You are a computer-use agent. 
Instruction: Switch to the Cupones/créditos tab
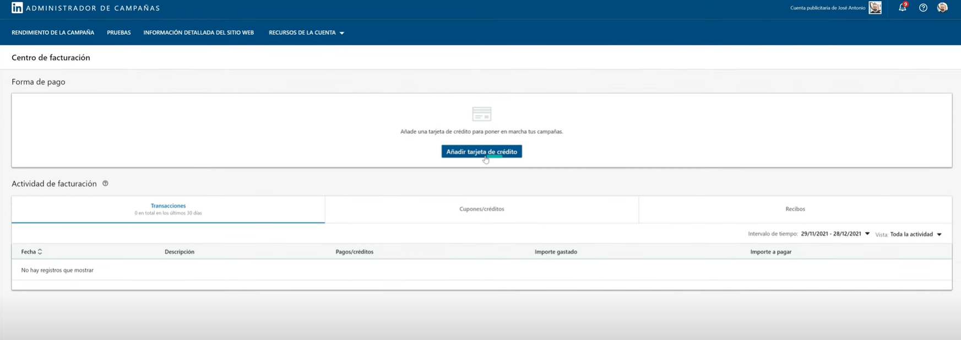coord(482,209)
